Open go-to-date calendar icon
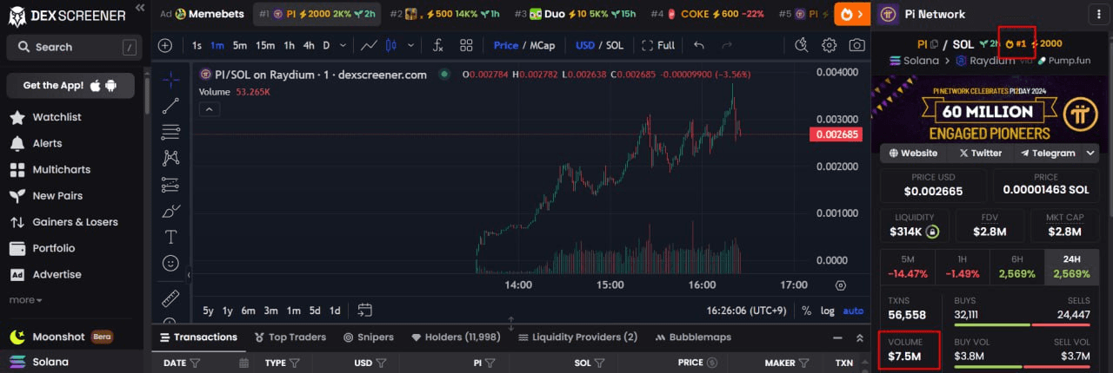Screen dimensions: 1113x373 [x=364, y=310]
